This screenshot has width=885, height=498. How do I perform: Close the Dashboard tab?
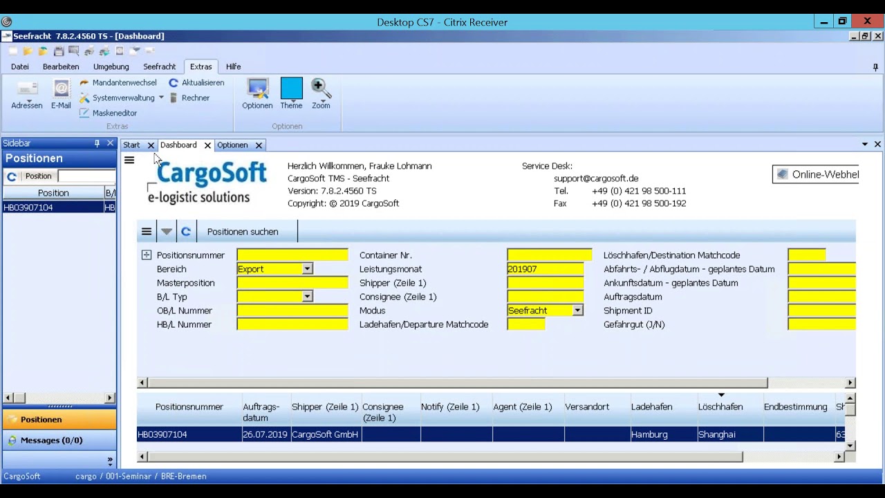pos(207,145)
